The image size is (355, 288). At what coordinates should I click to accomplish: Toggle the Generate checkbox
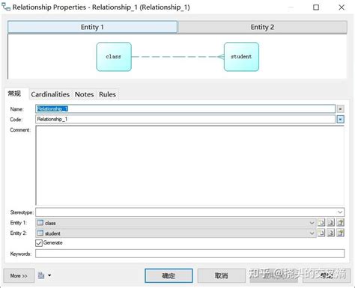tap(39, 243)
